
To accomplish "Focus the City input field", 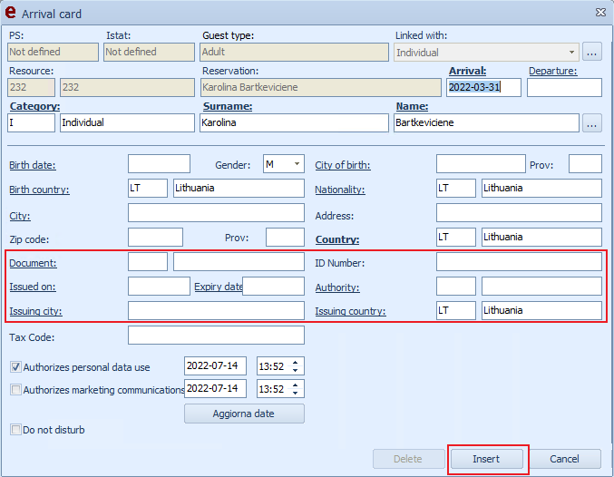I will (x=216, y=212).
